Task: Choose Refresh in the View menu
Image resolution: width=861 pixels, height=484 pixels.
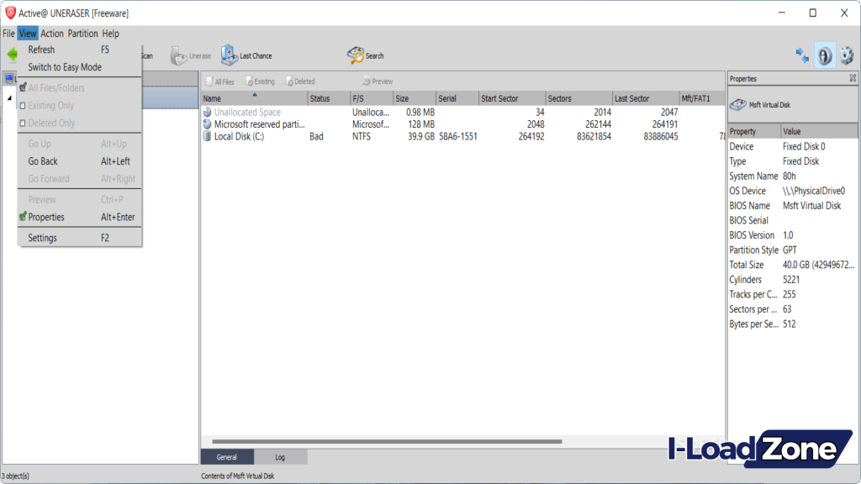Action: tap(40, 50)
